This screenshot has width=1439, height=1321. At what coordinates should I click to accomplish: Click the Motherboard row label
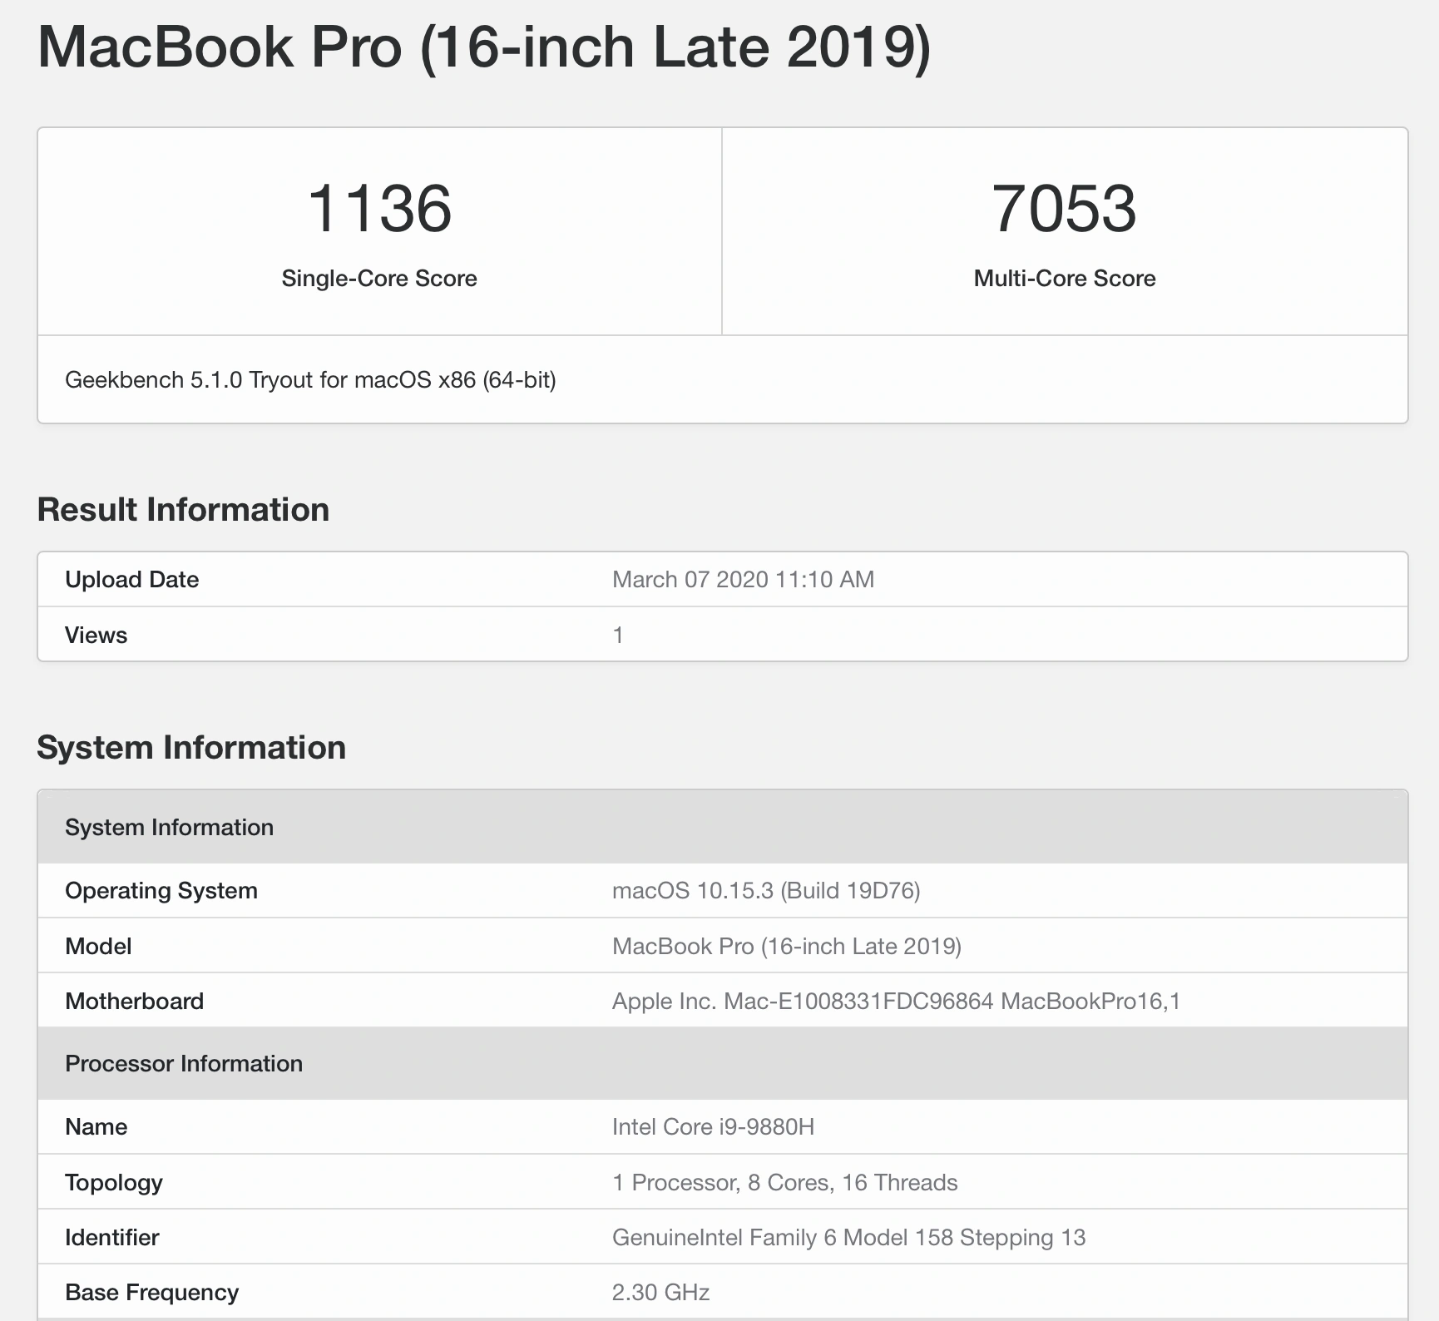(134, 1001)
